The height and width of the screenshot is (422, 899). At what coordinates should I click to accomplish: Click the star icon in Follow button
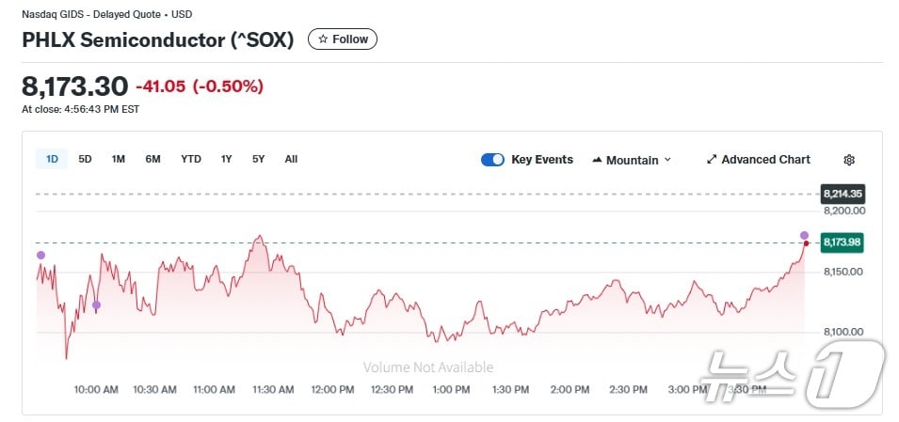(323, 39)
